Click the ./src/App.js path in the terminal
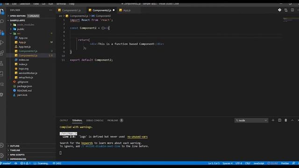Screen dimensions: 299x168 pos(68,133)
